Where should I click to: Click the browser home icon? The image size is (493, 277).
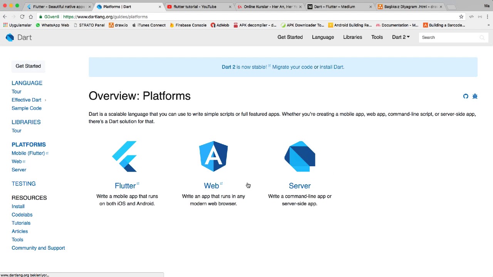[31, 17]
